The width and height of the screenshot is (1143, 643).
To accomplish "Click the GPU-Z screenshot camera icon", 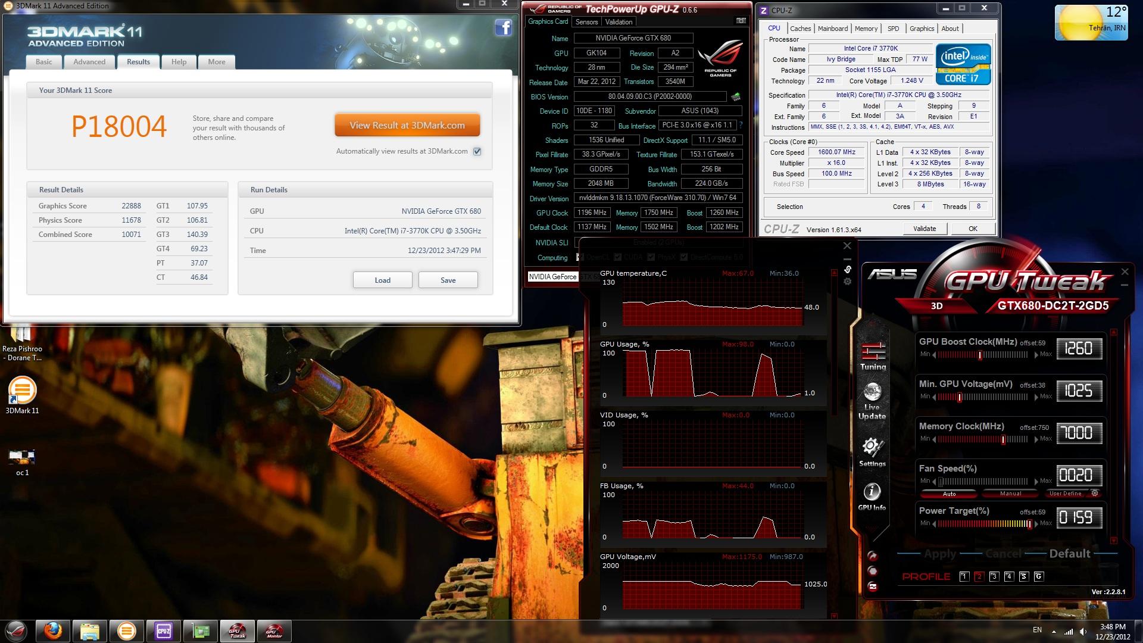I will [x=741, y=21].
